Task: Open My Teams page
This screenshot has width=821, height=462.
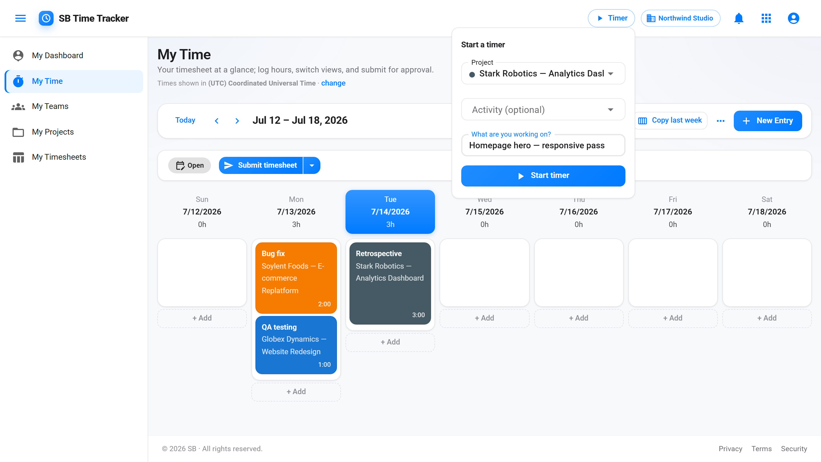Action: (74, 106)
